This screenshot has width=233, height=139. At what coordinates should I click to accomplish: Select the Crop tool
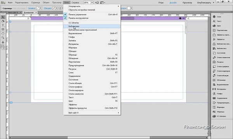pos(3,21)
